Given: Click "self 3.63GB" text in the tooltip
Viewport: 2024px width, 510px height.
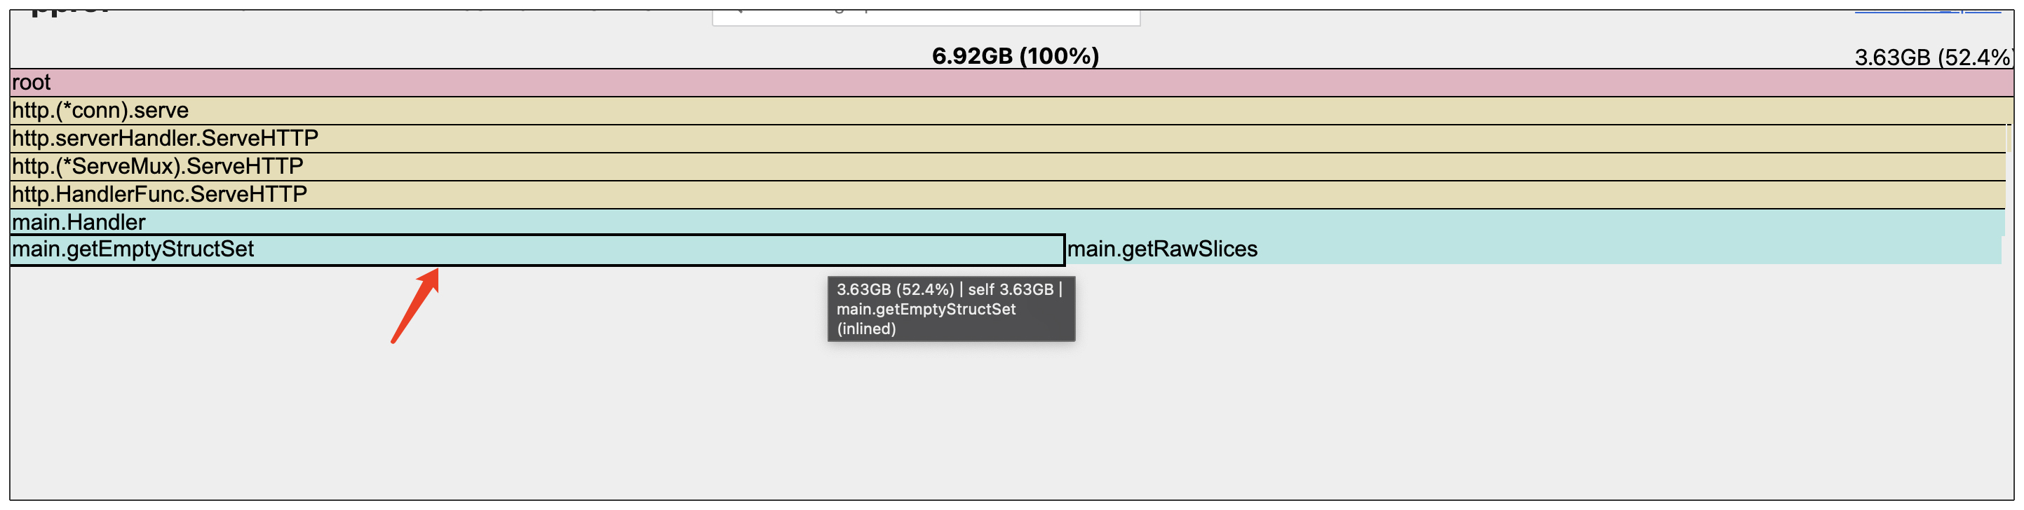Looking at the screenshot, I should click(x=1011, y=289).
